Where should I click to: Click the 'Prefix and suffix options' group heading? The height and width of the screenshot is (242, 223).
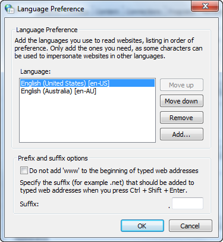pos(53,158)
